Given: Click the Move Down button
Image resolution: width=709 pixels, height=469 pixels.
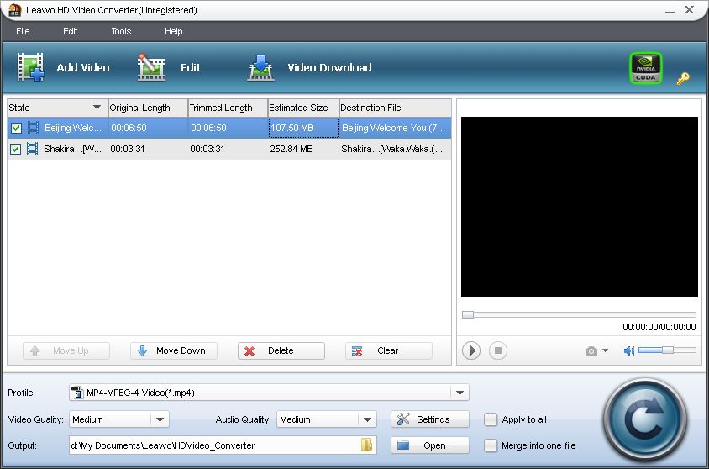Looking at the screenshot, I should click(x=174, y=350).
